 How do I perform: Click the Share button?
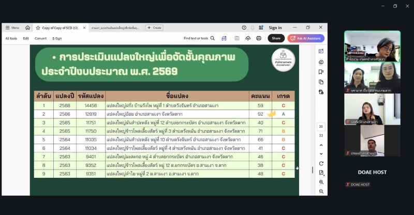[276, 38]
